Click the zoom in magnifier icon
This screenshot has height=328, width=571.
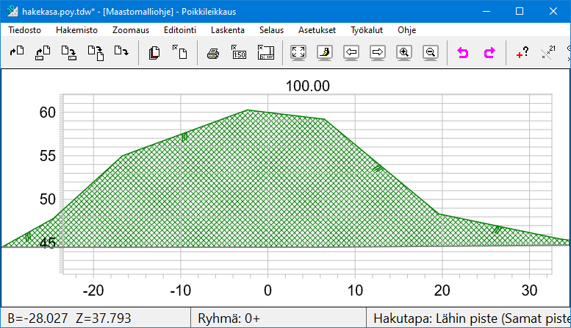tap(403, 53)
